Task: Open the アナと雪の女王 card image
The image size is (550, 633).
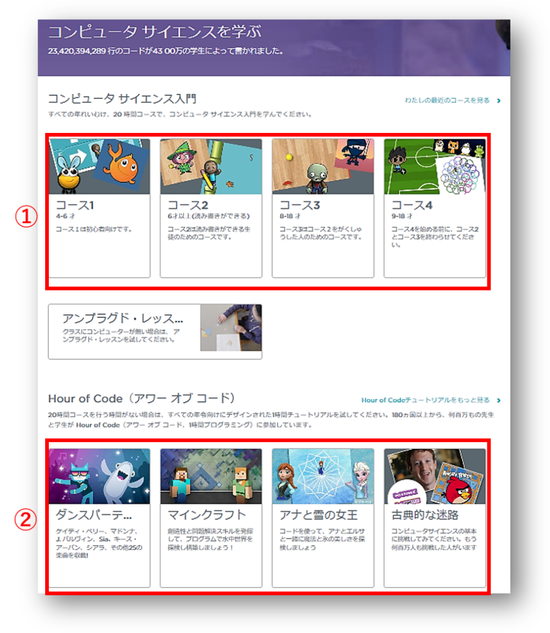Action: [x=323, y=477]
